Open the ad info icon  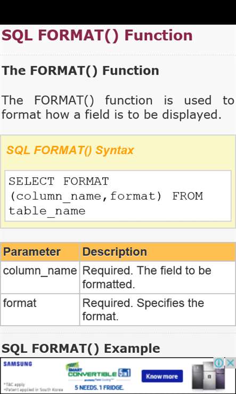coord(219,363)
